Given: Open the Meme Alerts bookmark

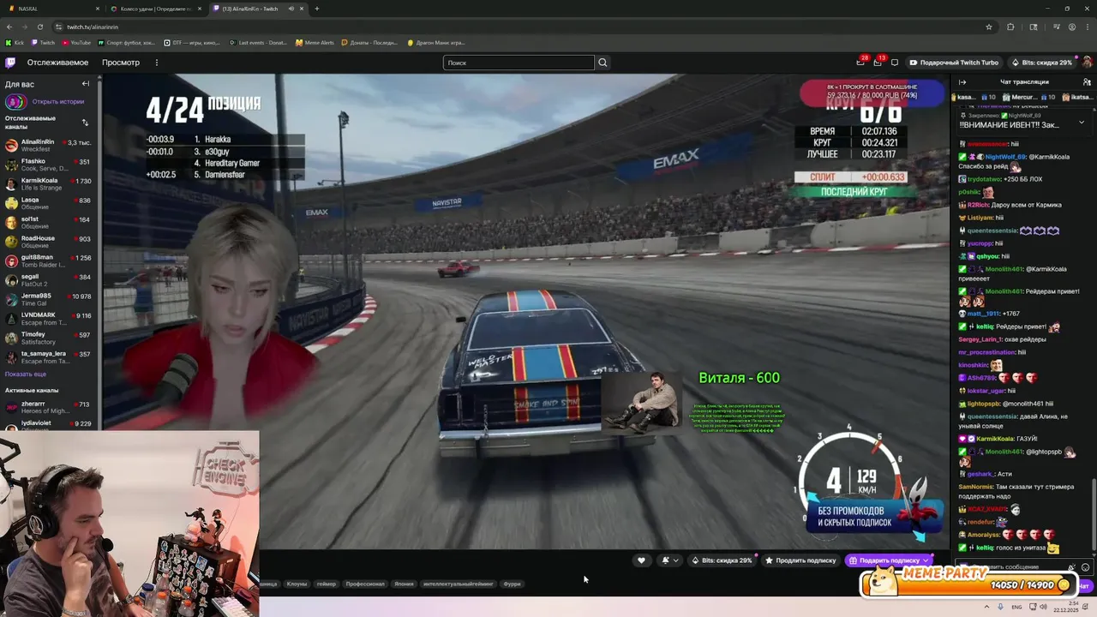Looking at the screenshot, I should (x=315, y=42).
